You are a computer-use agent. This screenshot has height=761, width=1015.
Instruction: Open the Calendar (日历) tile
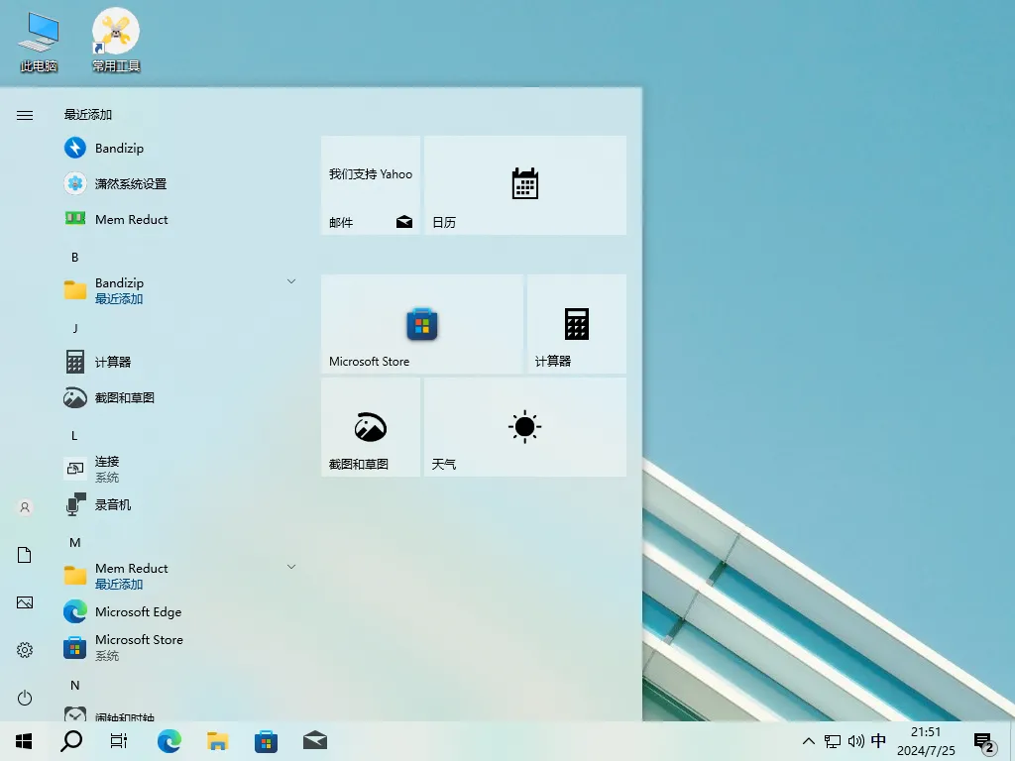pos(524,184)
